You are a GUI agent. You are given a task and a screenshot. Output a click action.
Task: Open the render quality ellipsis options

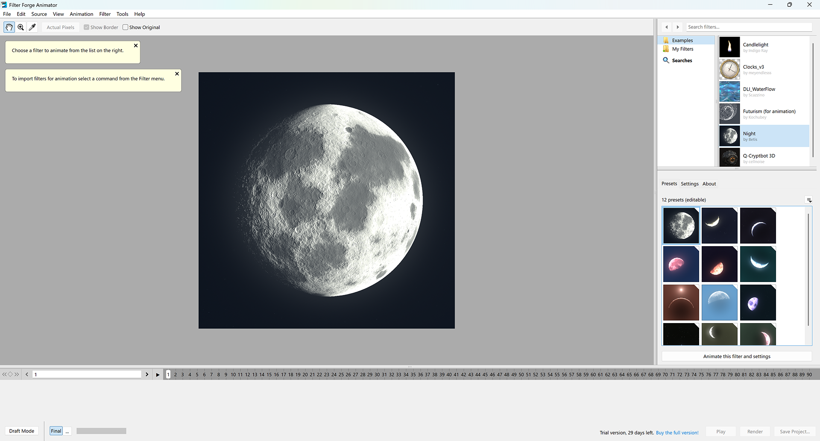point(67,431)
